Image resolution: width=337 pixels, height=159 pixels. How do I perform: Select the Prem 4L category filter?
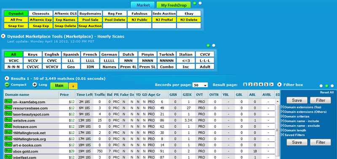128,67
